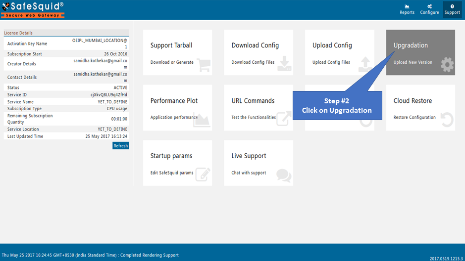Click the chat bubbles icon on Live Support
This screenshot has width=465, height=261.
click(x=284, y=175)
